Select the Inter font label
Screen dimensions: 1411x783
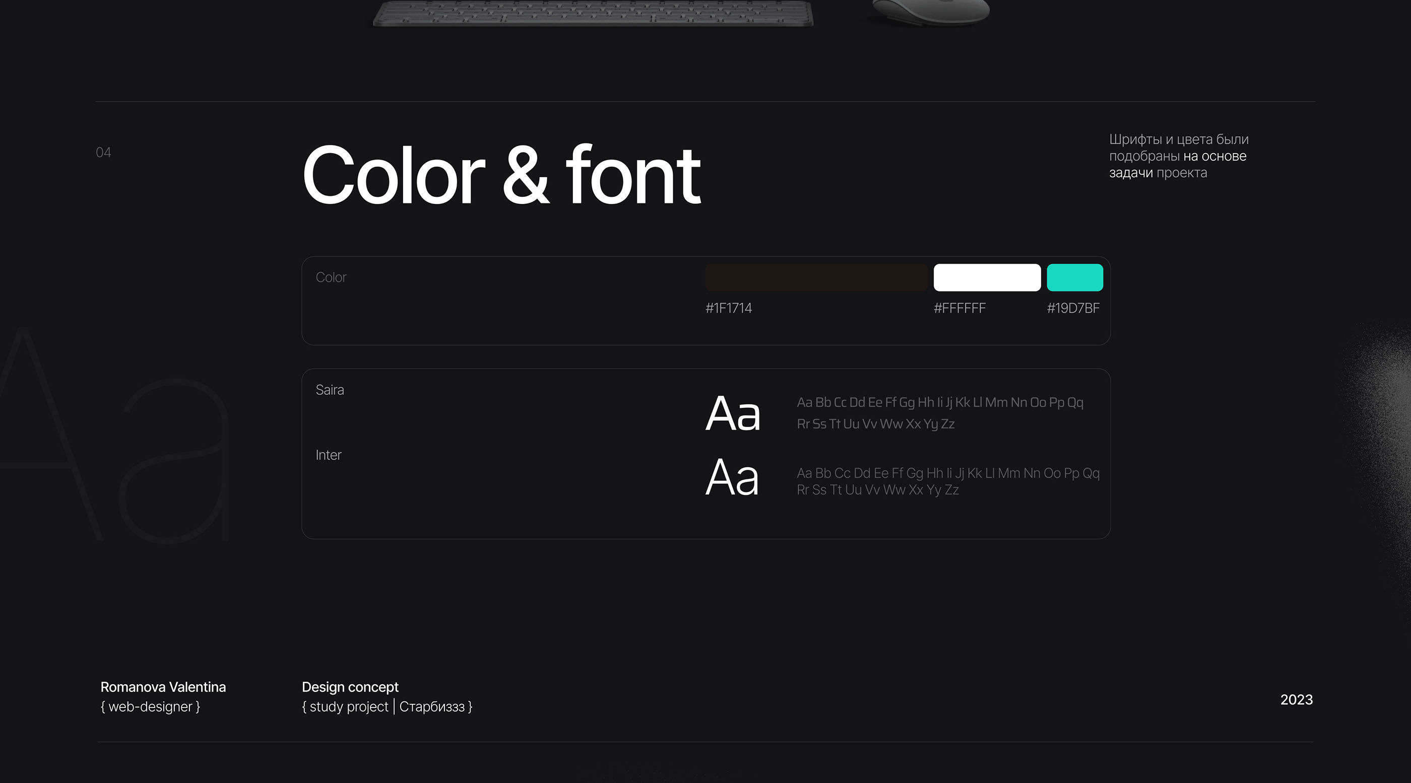[328, 455]
